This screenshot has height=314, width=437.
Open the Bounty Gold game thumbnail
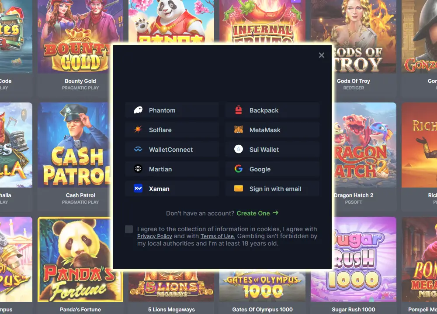click(x=75, y=36)
